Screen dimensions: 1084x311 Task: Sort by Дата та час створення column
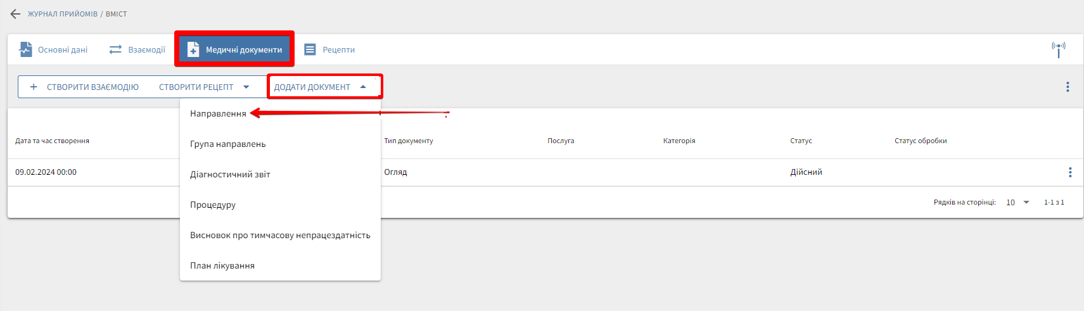tap(52, 141)
